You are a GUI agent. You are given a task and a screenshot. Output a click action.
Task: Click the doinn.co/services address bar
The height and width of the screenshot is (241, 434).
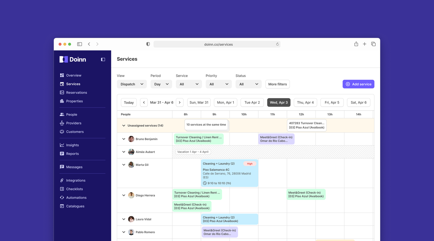(217, 44)
